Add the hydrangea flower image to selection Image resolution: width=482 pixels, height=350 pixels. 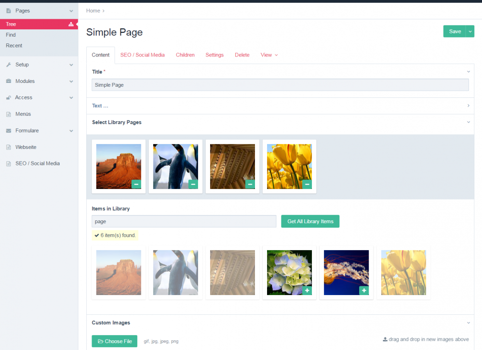click(x=307, y=290)
